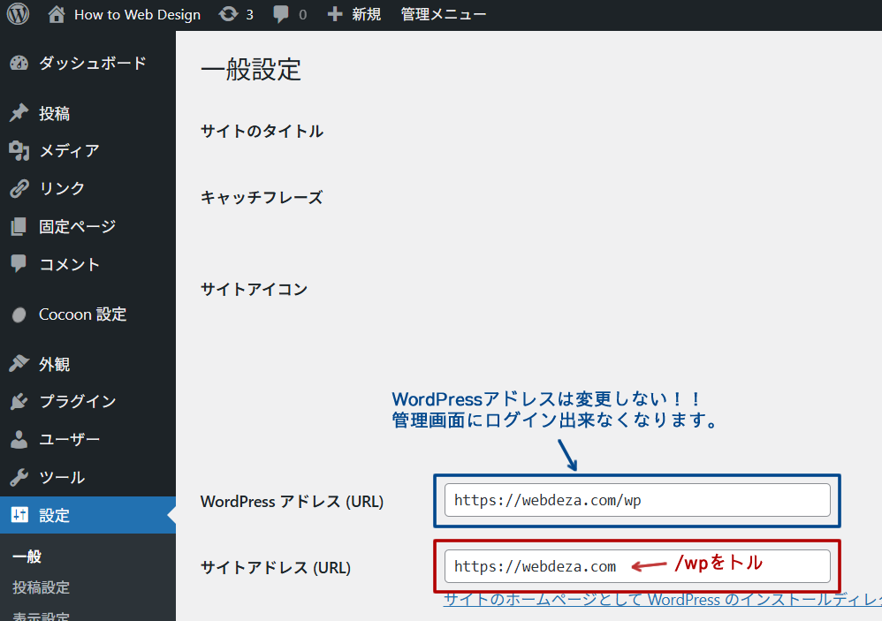Click the plus icon for 新規
This screenshot has width=882, height=621.
click(335, 14)
